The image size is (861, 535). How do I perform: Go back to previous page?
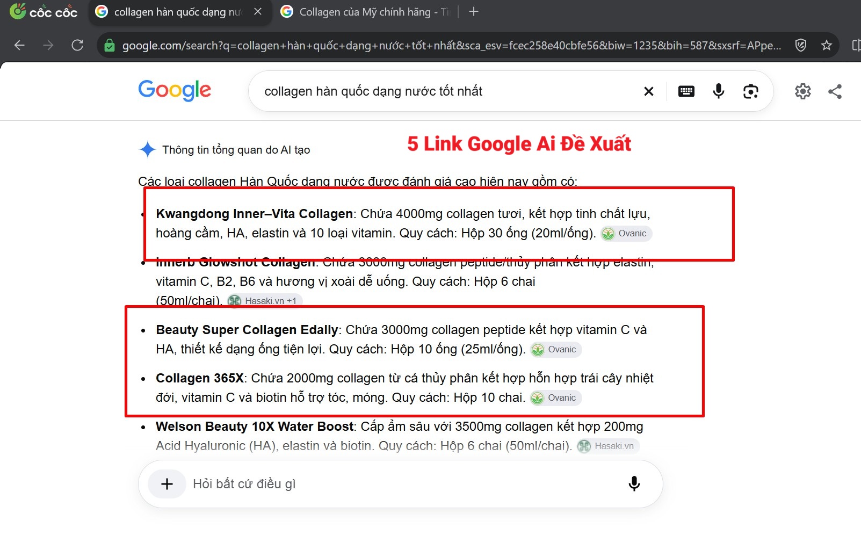[19, 46]
